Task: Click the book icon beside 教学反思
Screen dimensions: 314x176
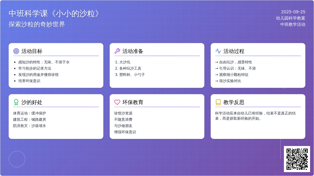Action: pyautogui.click(x=218, y=102)
